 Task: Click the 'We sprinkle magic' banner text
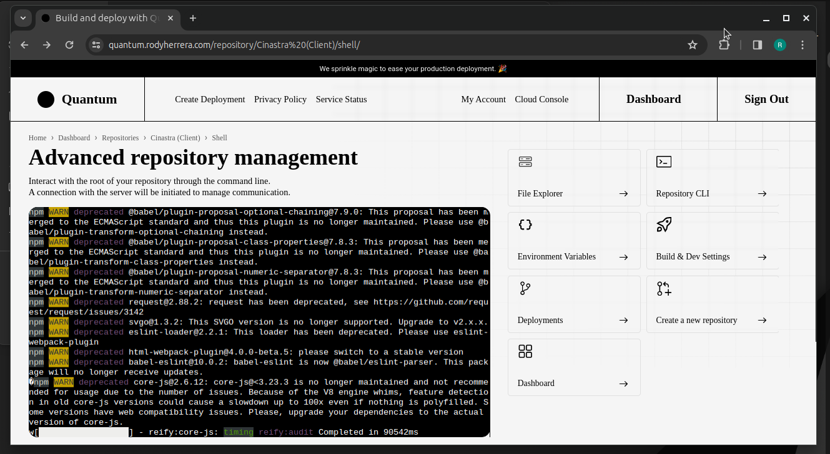click(413, 69)
